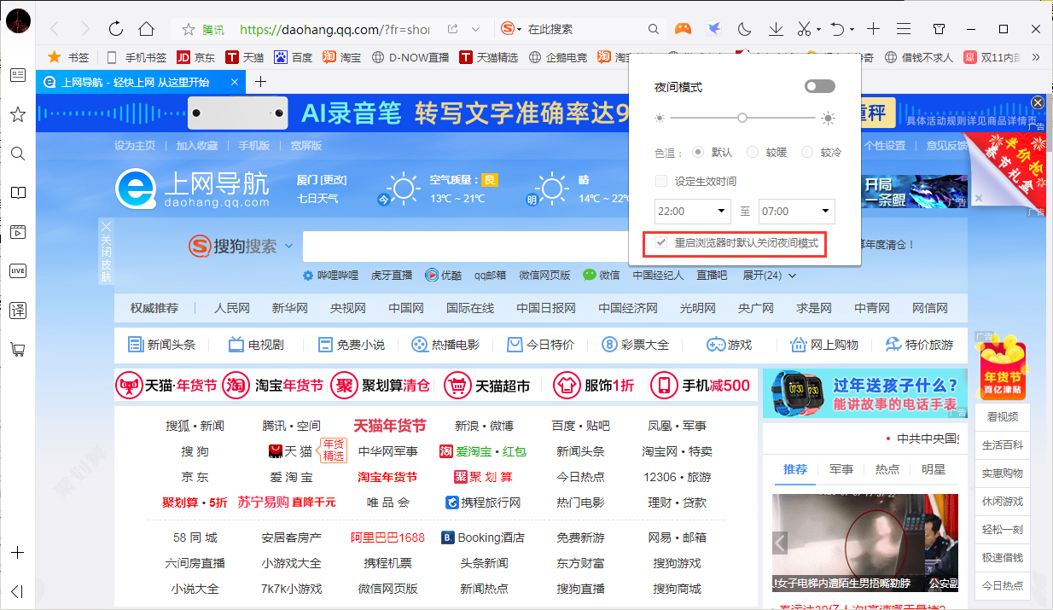Open the LIVE panel in the sidebar

[17, 271]
